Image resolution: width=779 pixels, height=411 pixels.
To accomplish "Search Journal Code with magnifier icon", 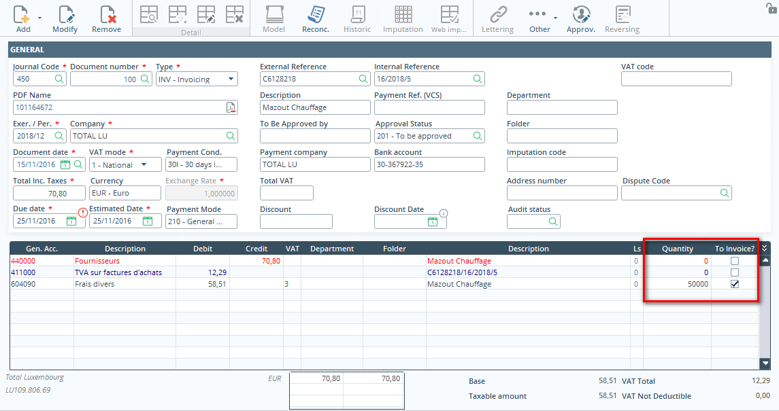I will pos(59,79).
